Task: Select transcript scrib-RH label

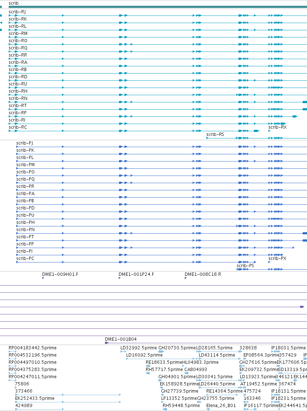Action: (x=18, y=91)
